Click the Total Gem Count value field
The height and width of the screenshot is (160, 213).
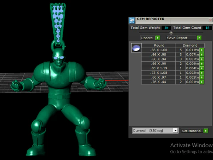pyautogui.click(x=207, y=28)
